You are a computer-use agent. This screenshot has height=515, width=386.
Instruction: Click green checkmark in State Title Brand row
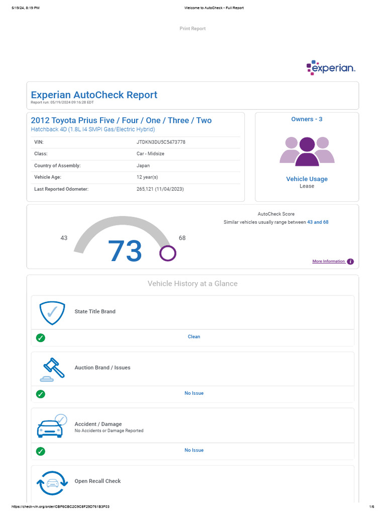tap(41, 337)
